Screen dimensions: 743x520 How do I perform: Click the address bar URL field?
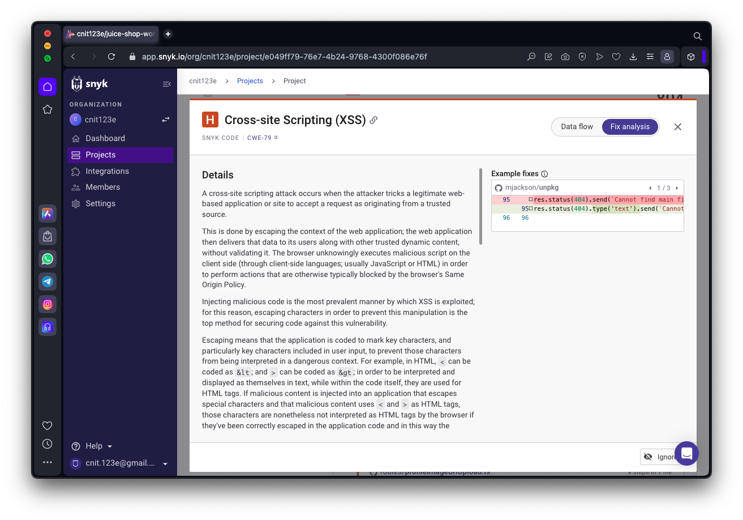pyautogui.click(x=284, y=57)
